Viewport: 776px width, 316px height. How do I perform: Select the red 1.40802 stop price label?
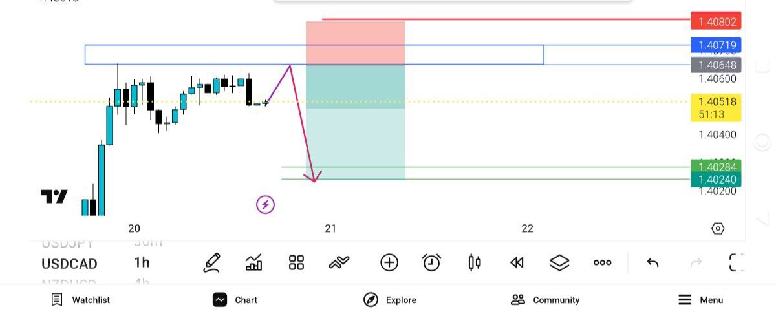coord(716,21)
